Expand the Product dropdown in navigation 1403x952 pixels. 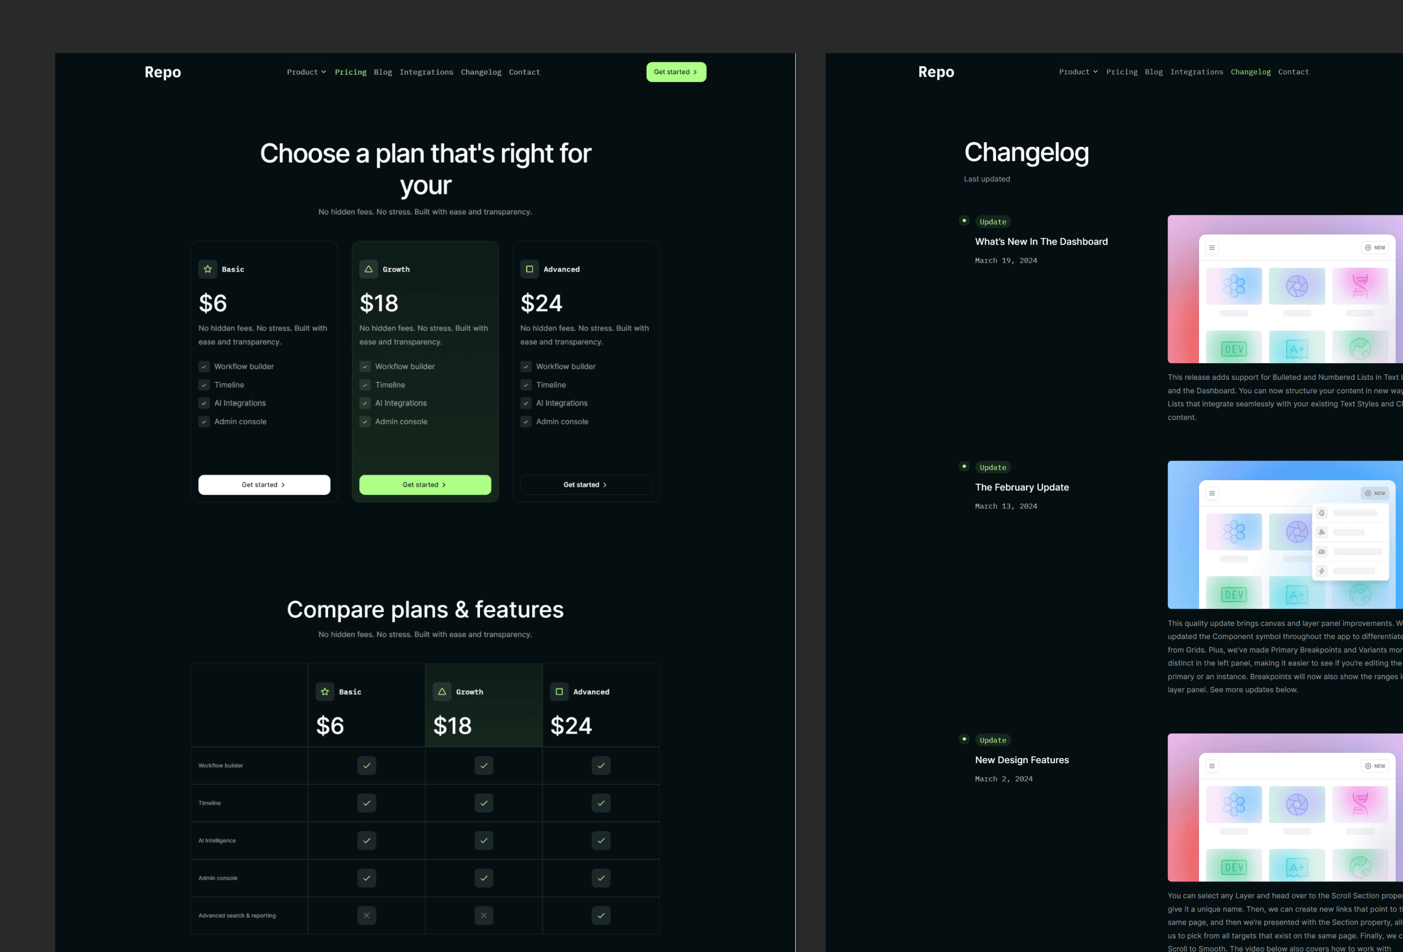point(306,72)
